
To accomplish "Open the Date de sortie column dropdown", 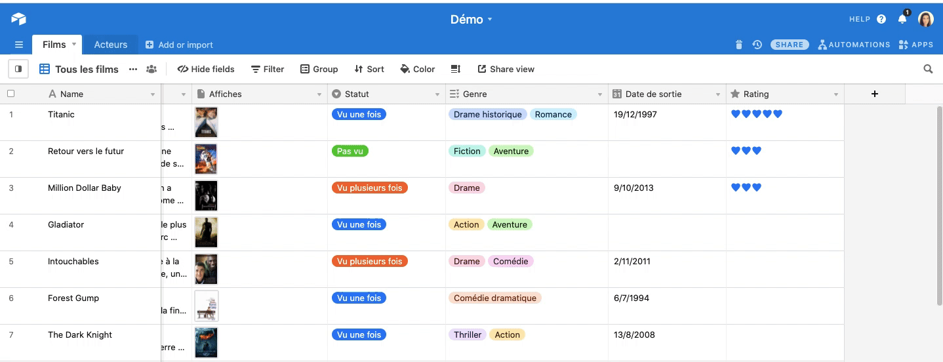I will [x=718, y=94].
